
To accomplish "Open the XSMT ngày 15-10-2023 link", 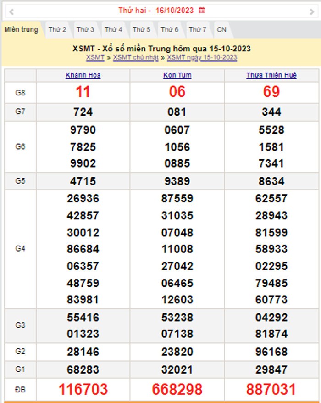I will point(202,57).
